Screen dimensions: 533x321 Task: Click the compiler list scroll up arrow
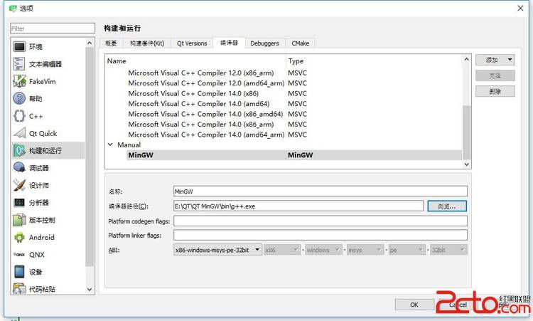466,59
